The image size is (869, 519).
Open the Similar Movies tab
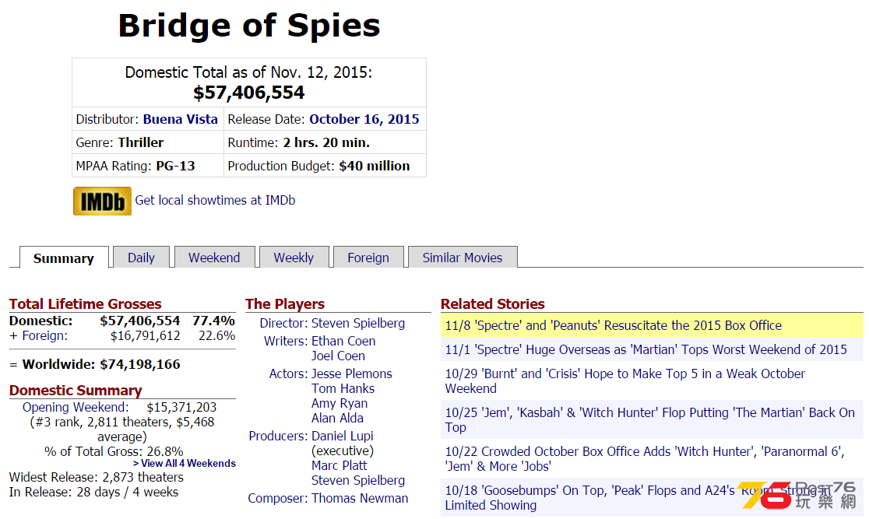463,258
